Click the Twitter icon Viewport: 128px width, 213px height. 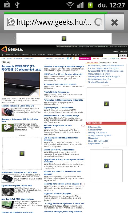click(68, 58)
